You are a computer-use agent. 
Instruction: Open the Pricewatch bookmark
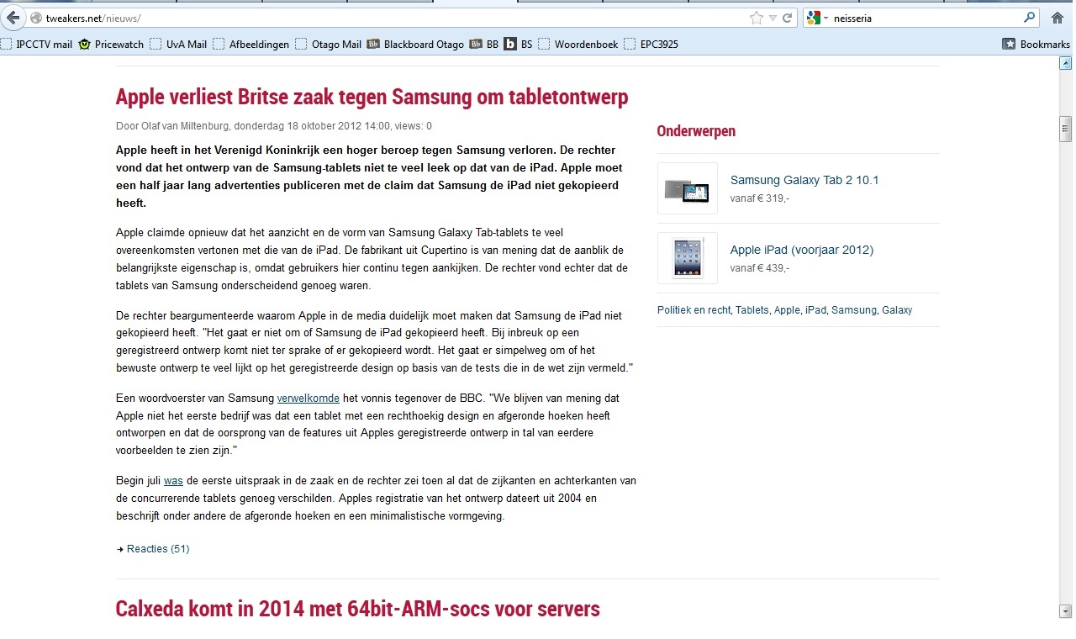pyautogui.click(x=111, y=45)
